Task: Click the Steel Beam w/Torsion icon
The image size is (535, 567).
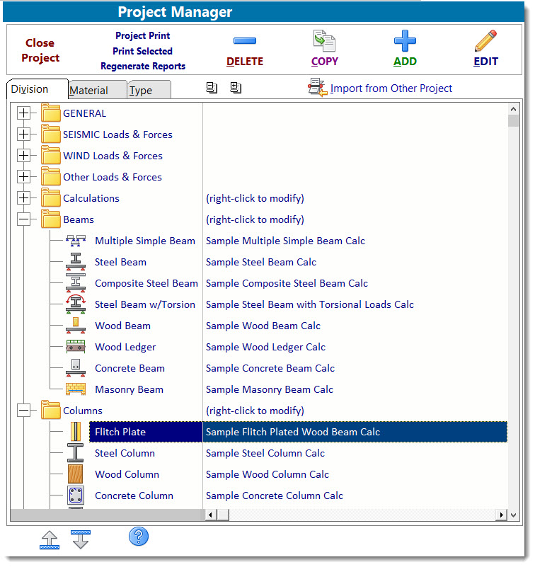Action: point(76,304)
